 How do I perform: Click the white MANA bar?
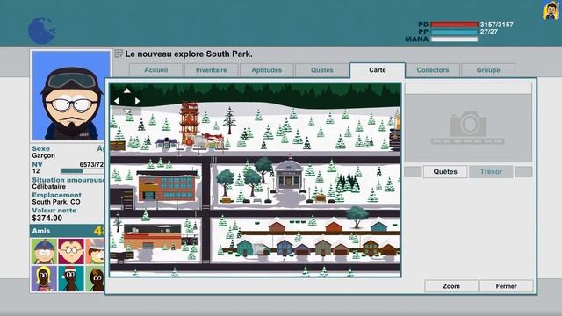tap(454, 39)
